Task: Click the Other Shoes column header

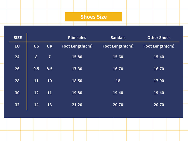Action: [159, 38]
